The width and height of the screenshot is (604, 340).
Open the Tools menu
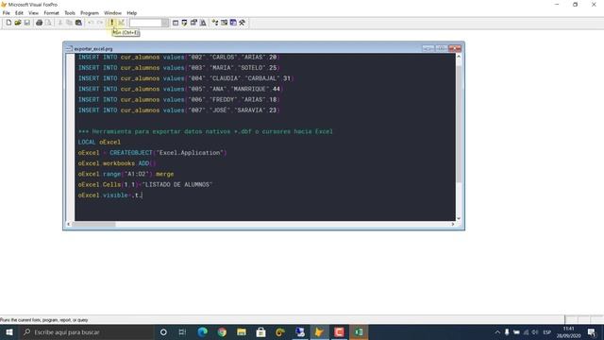(x=70, y=13)
